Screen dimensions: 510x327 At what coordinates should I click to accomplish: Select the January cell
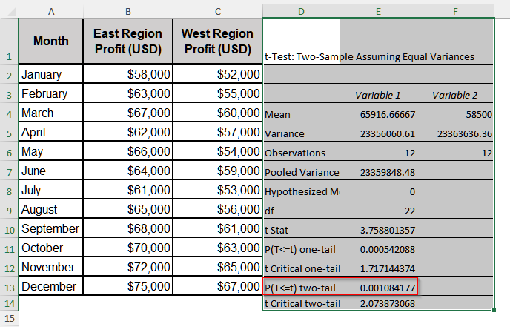(x=50, y=74)
